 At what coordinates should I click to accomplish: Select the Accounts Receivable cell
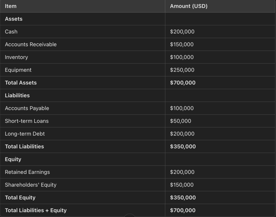coord(31,44)
